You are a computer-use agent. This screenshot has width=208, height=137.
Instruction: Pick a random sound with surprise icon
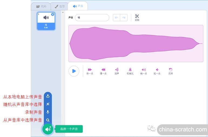(48, 104)
